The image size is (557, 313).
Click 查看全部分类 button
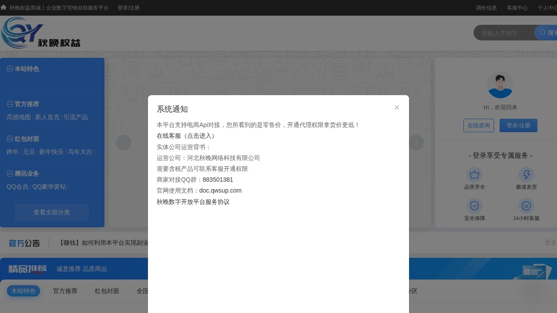click(52, 212)
